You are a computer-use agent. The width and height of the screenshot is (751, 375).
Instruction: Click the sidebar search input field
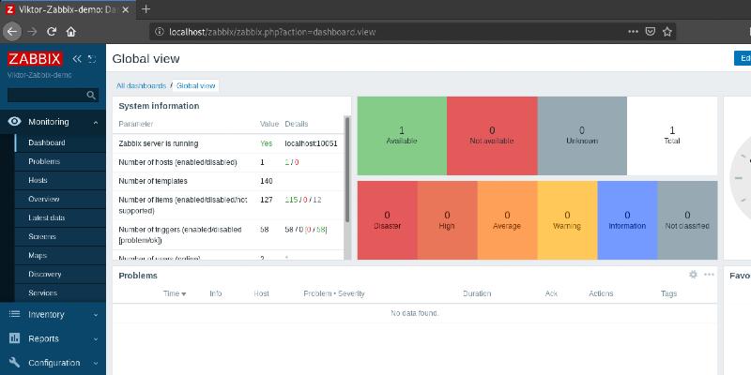click(45, 95)
